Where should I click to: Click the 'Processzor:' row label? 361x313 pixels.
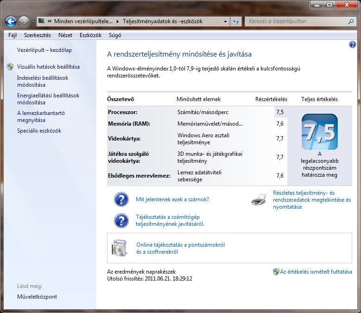pyautogui.click(x=123, y=112)
